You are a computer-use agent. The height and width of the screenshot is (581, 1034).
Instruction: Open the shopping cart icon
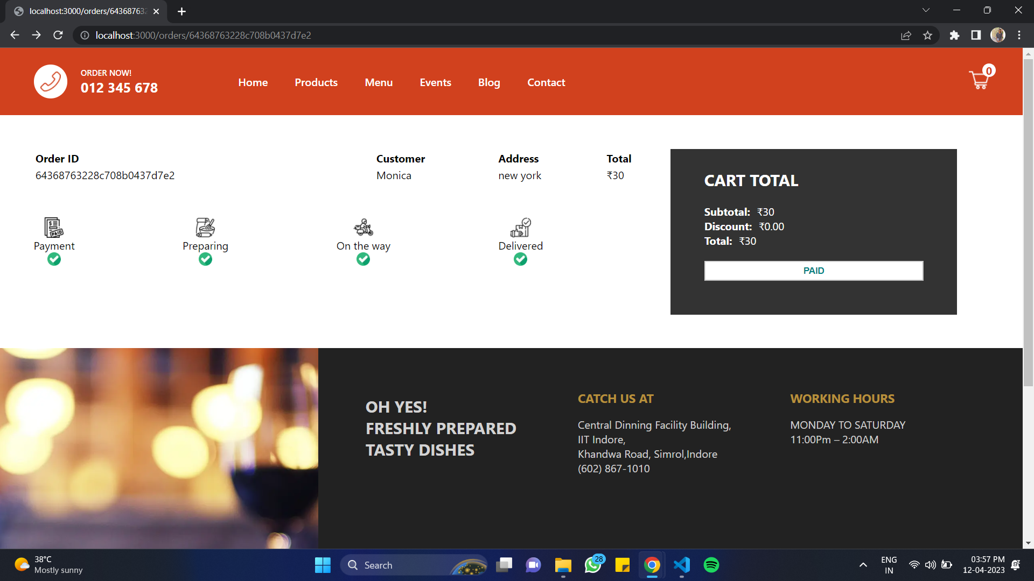979,81
